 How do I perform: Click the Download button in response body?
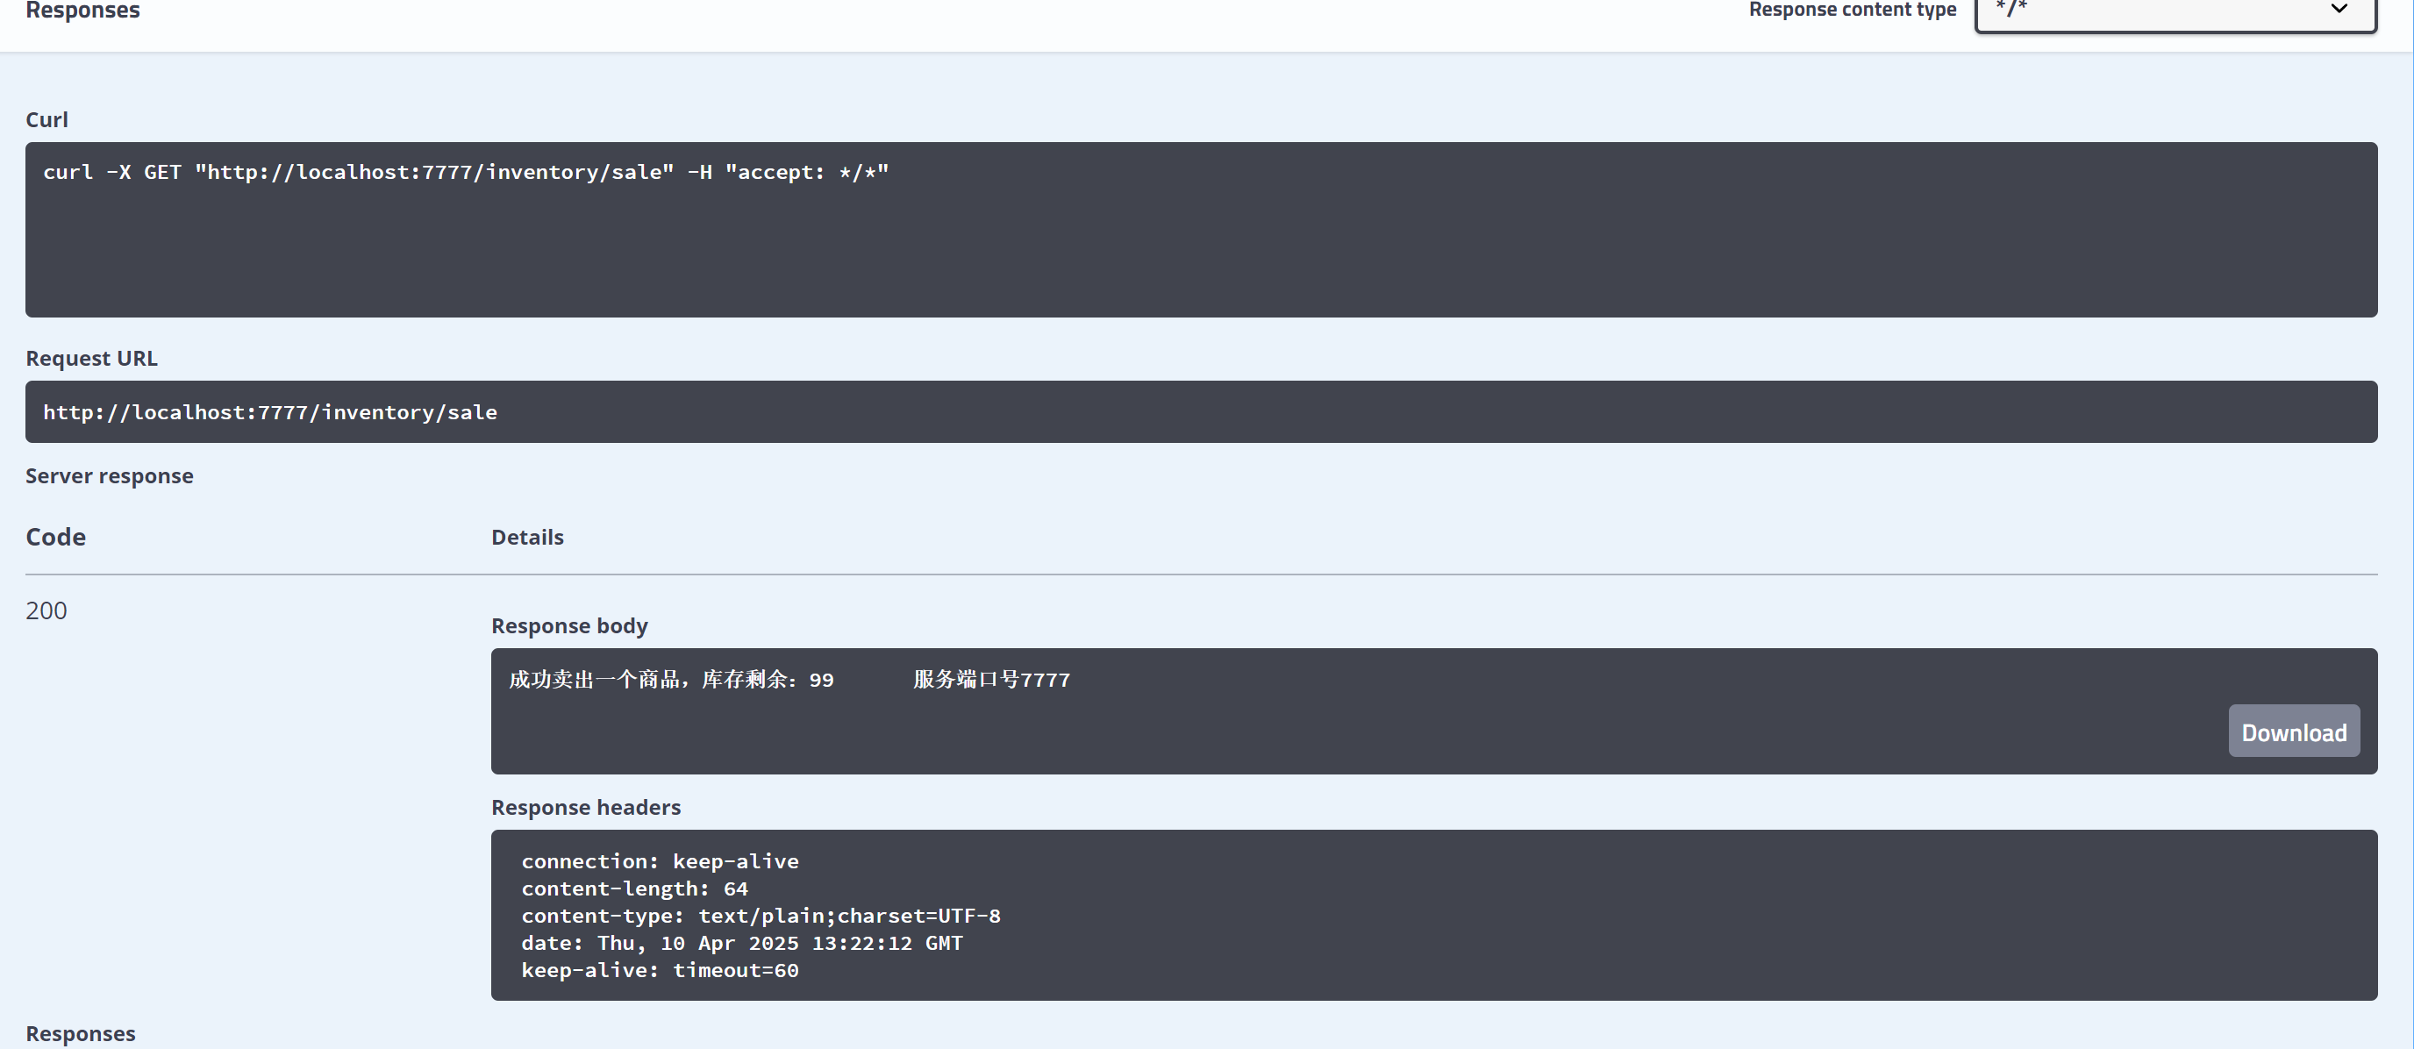(x=2293, y=731)
